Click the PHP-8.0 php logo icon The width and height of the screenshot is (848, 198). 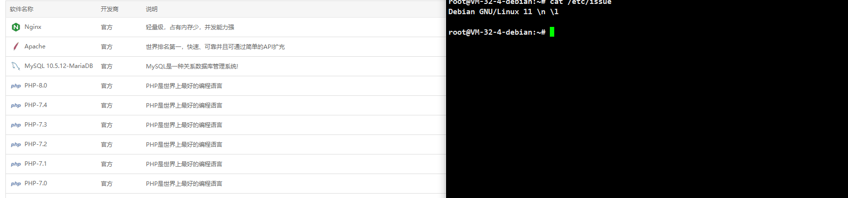(x=16, y=86)
